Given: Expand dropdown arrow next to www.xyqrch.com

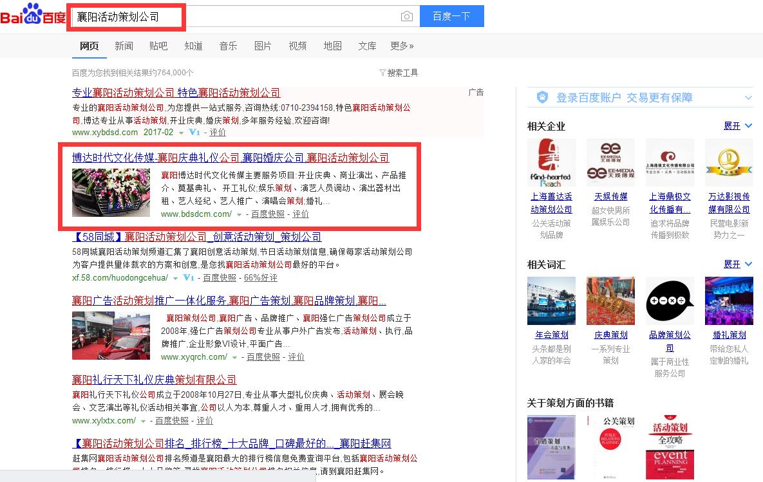Looking at the screenshot, I should [x=234, y=358].
